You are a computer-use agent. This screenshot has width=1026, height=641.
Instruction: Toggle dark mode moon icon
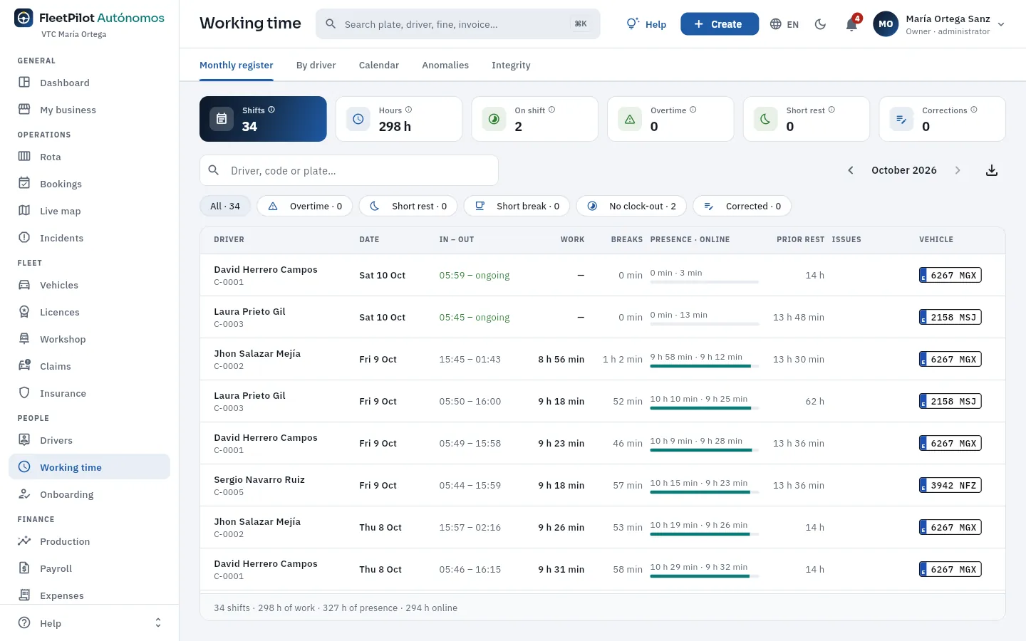point(820,24)
